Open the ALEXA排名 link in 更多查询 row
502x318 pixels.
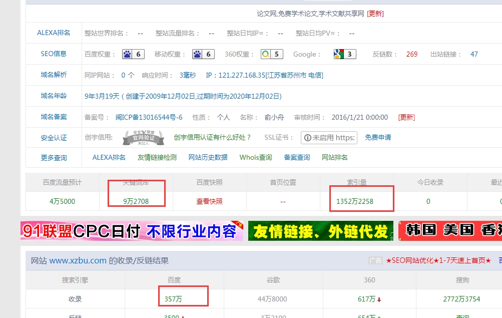109,157
